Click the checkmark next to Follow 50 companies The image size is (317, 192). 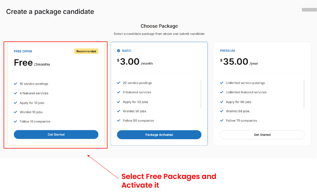pyautogui.click(x=118, y=120)
